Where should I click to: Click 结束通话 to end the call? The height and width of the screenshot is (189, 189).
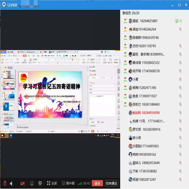[111, 183]
